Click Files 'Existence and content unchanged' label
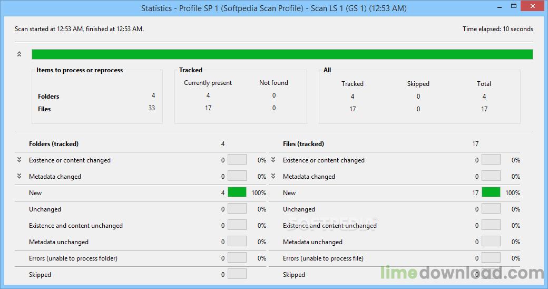The width and height of the screenshot is (548, 289). (330, 226)
